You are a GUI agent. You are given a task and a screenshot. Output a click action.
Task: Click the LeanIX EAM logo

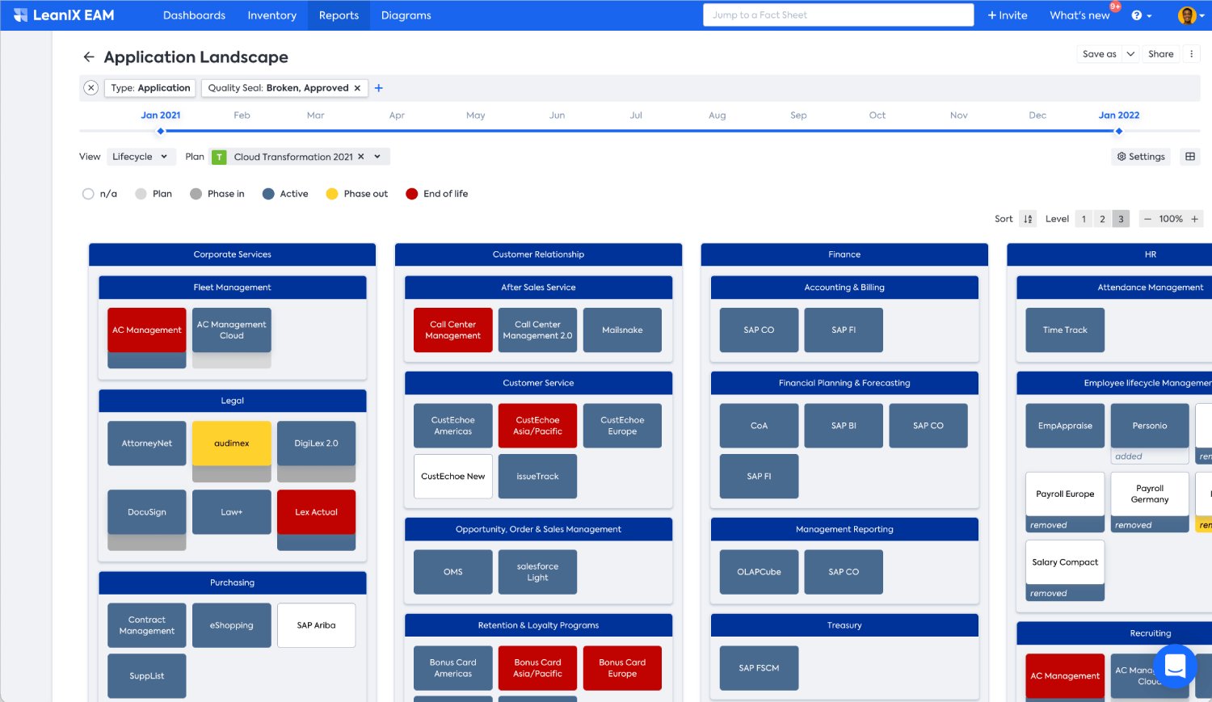click(x=64, y=15)
